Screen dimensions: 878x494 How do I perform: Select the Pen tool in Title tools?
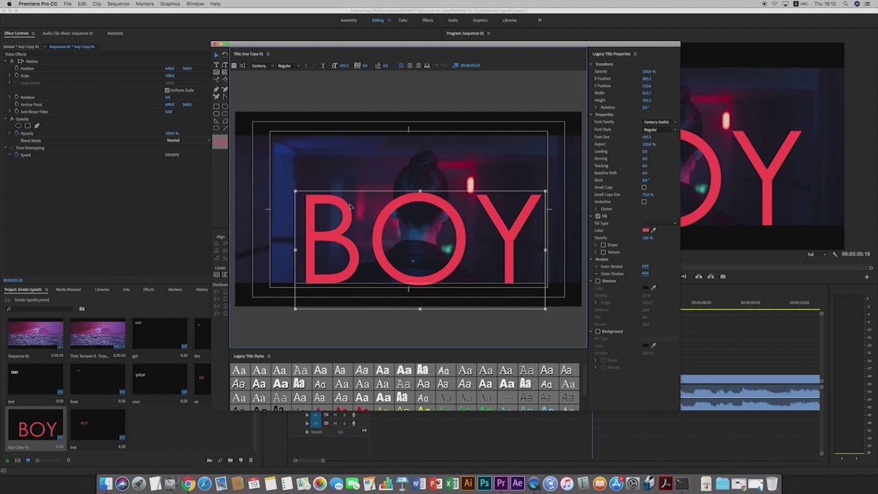[217, 89]
